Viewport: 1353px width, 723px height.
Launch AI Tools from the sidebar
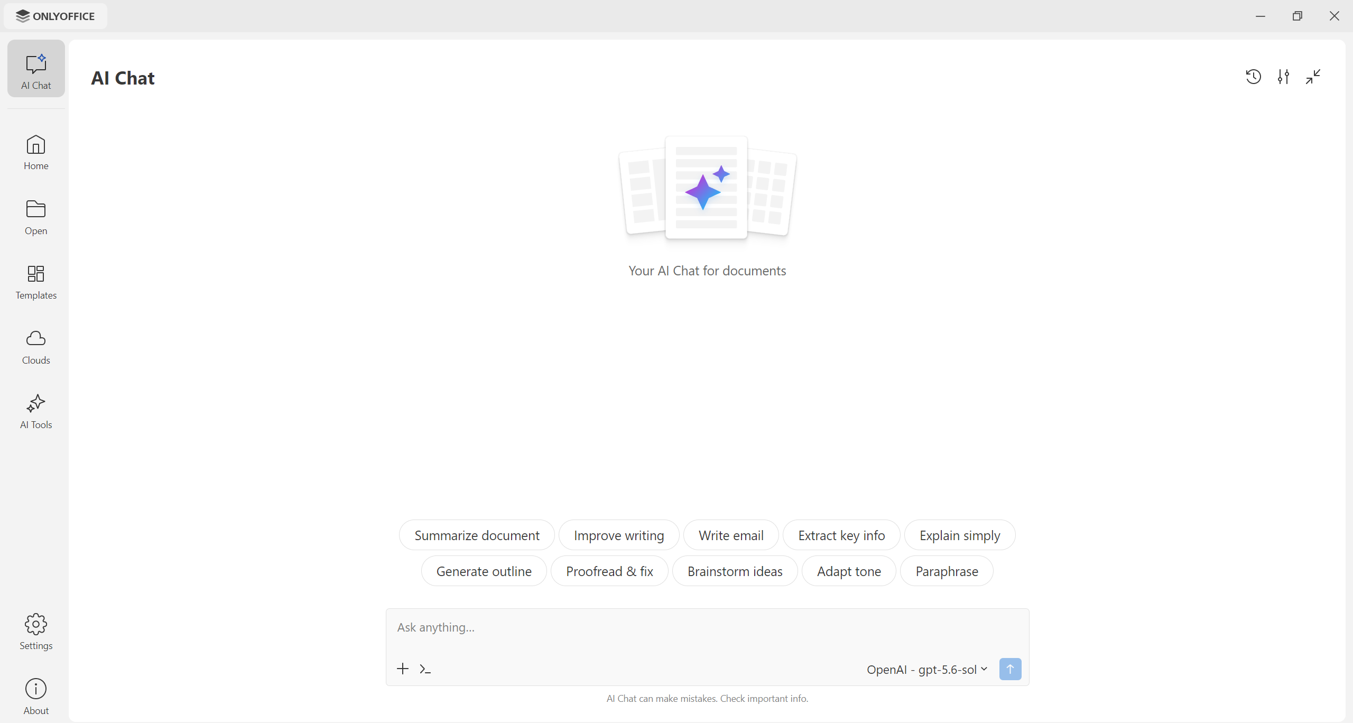click(x=36, y=411)
